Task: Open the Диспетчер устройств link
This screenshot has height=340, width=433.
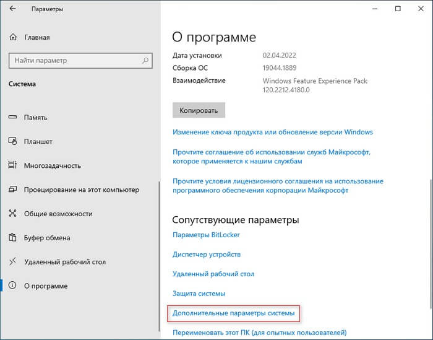Action: [x=207, y=255]
